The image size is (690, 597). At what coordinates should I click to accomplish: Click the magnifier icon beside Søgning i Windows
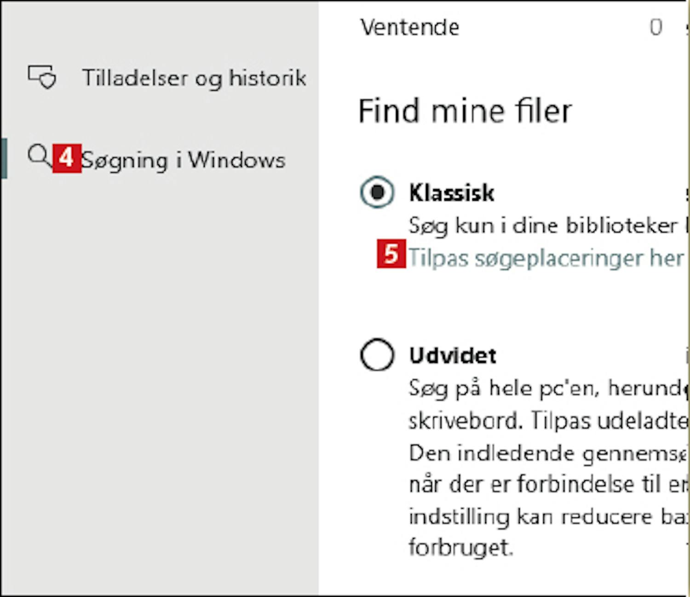pos(40,156)
